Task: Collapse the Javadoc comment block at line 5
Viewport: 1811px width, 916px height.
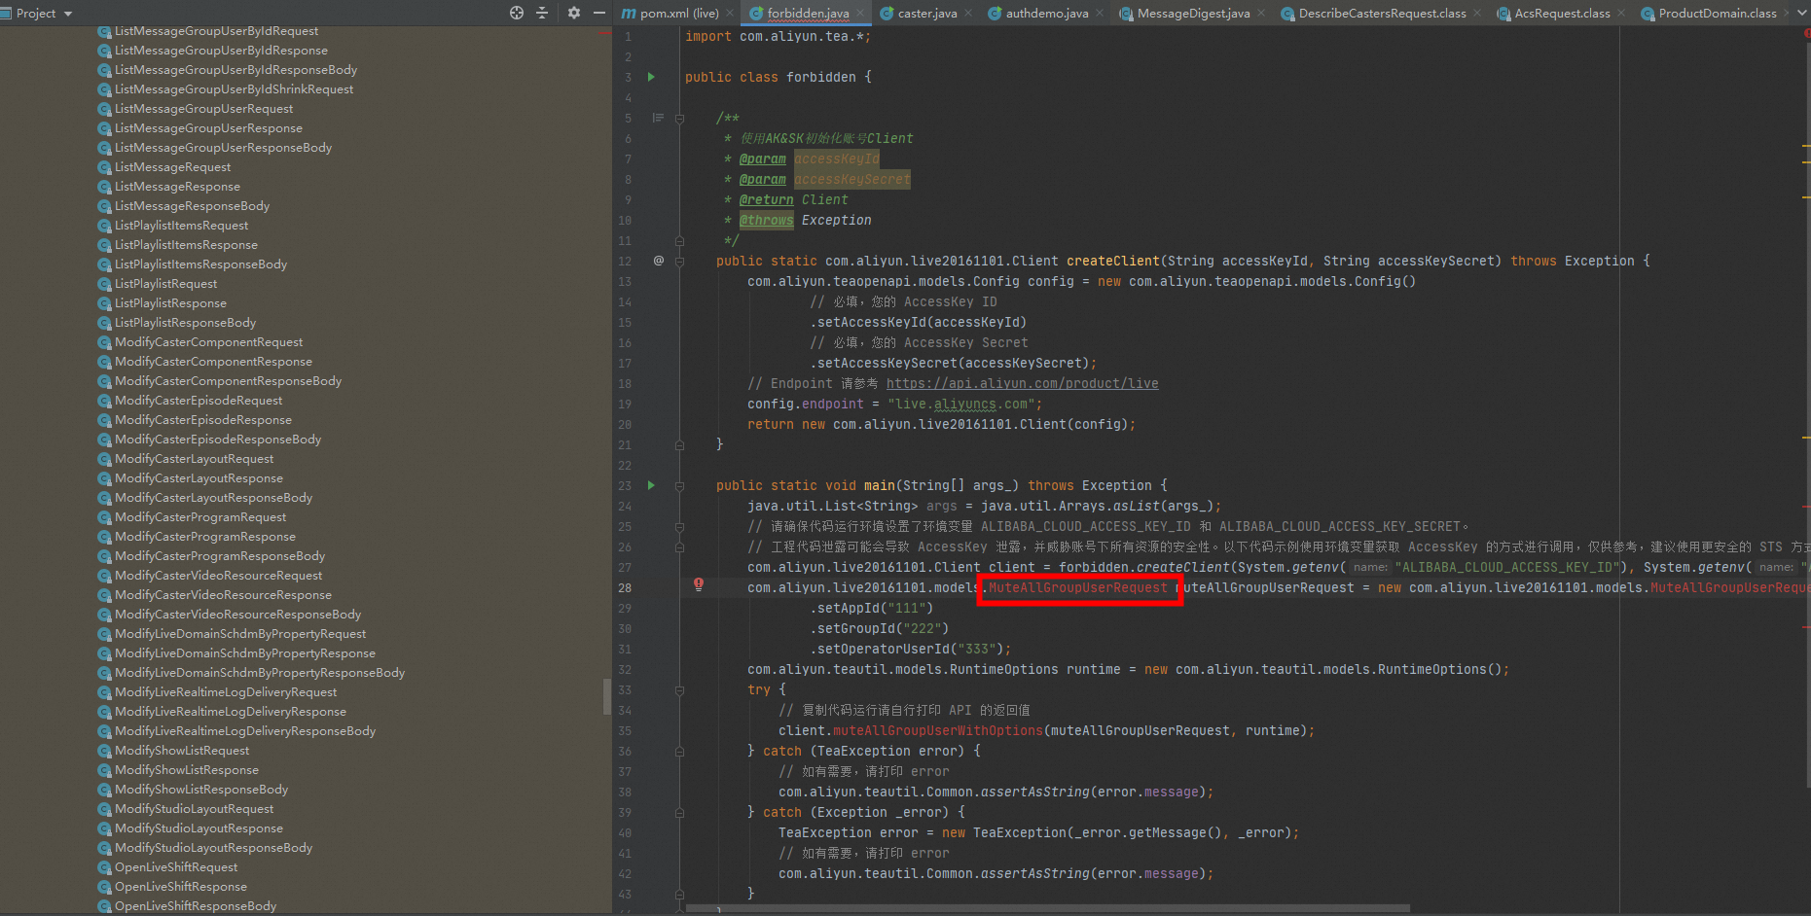Action: 679,118
